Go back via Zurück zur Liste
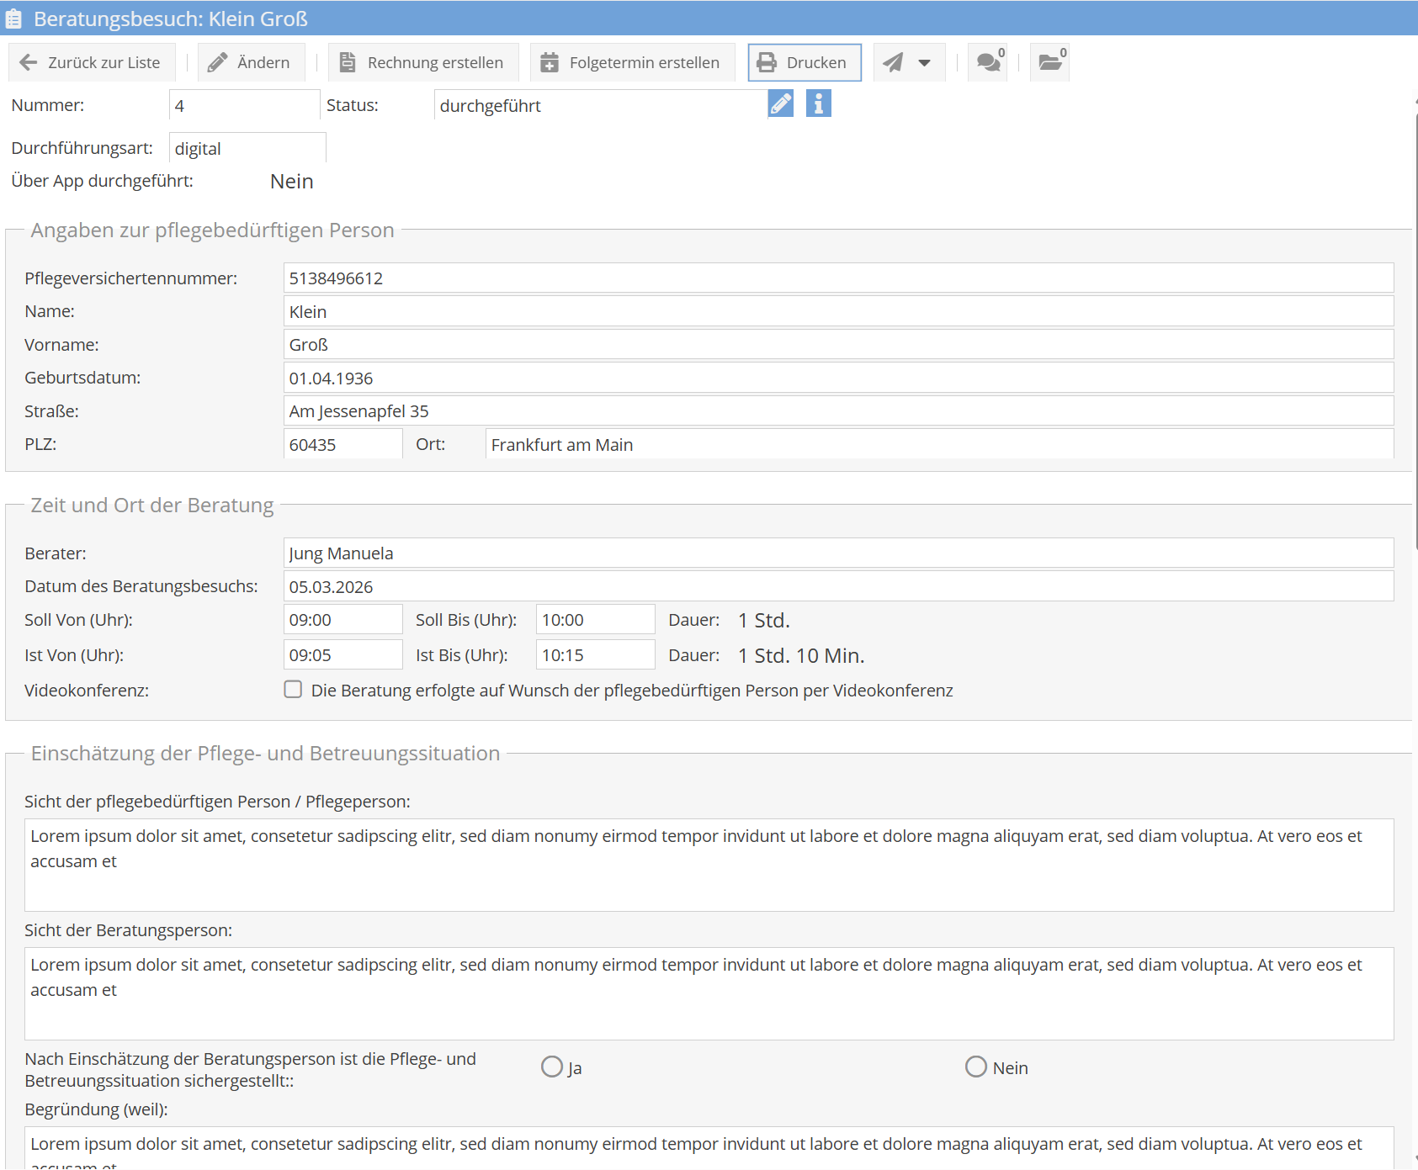 (91, 62)
